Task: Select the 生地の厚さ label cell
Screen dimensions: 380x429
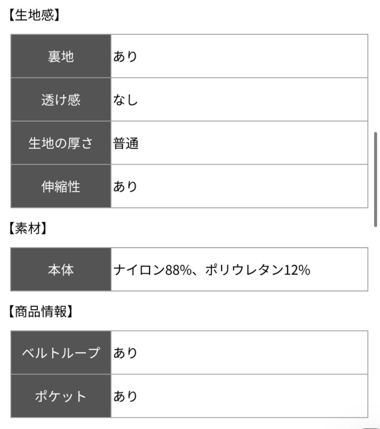Action: click(x=61, y=143)
